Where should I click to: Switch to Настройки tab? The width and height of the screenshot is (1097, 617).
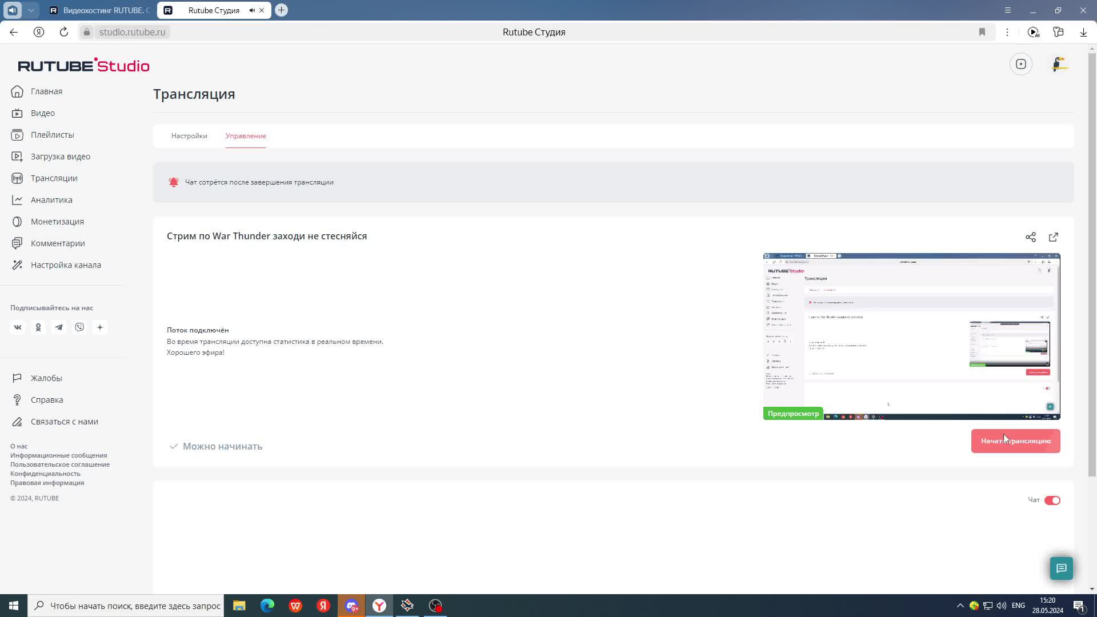(189, 136)
